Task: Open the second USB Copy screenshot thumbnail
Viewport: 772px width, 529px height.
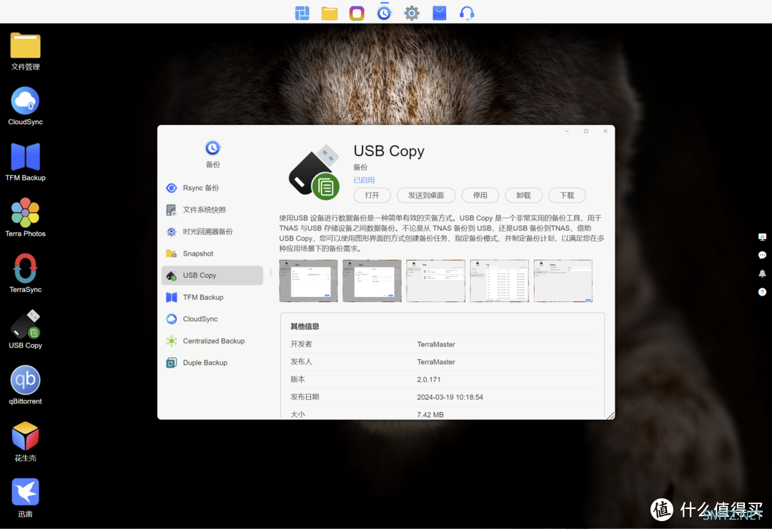Action: pos(372,281)
